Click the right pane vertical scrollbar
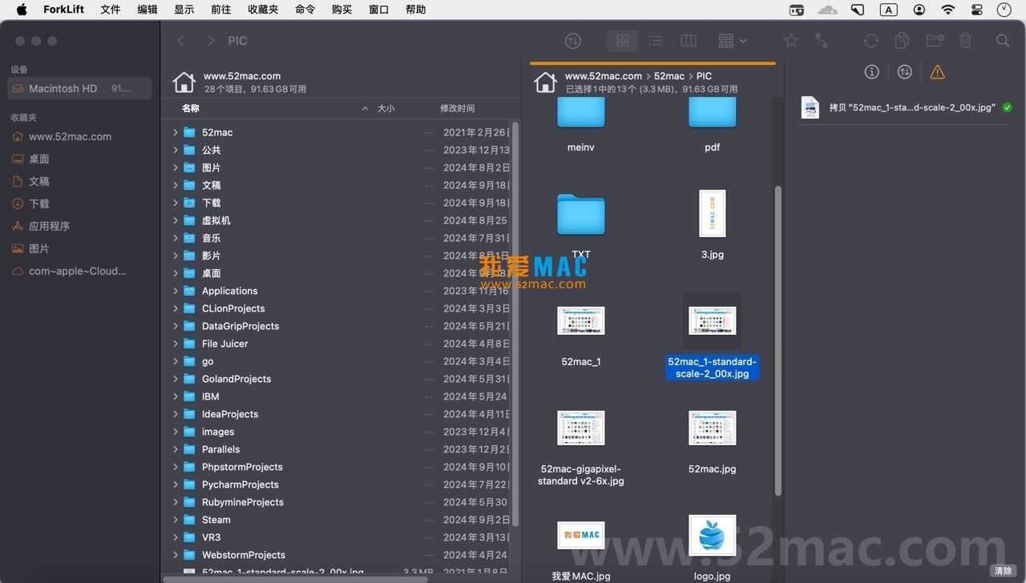The image size is (1026, 583). click(x=778, y=340)
